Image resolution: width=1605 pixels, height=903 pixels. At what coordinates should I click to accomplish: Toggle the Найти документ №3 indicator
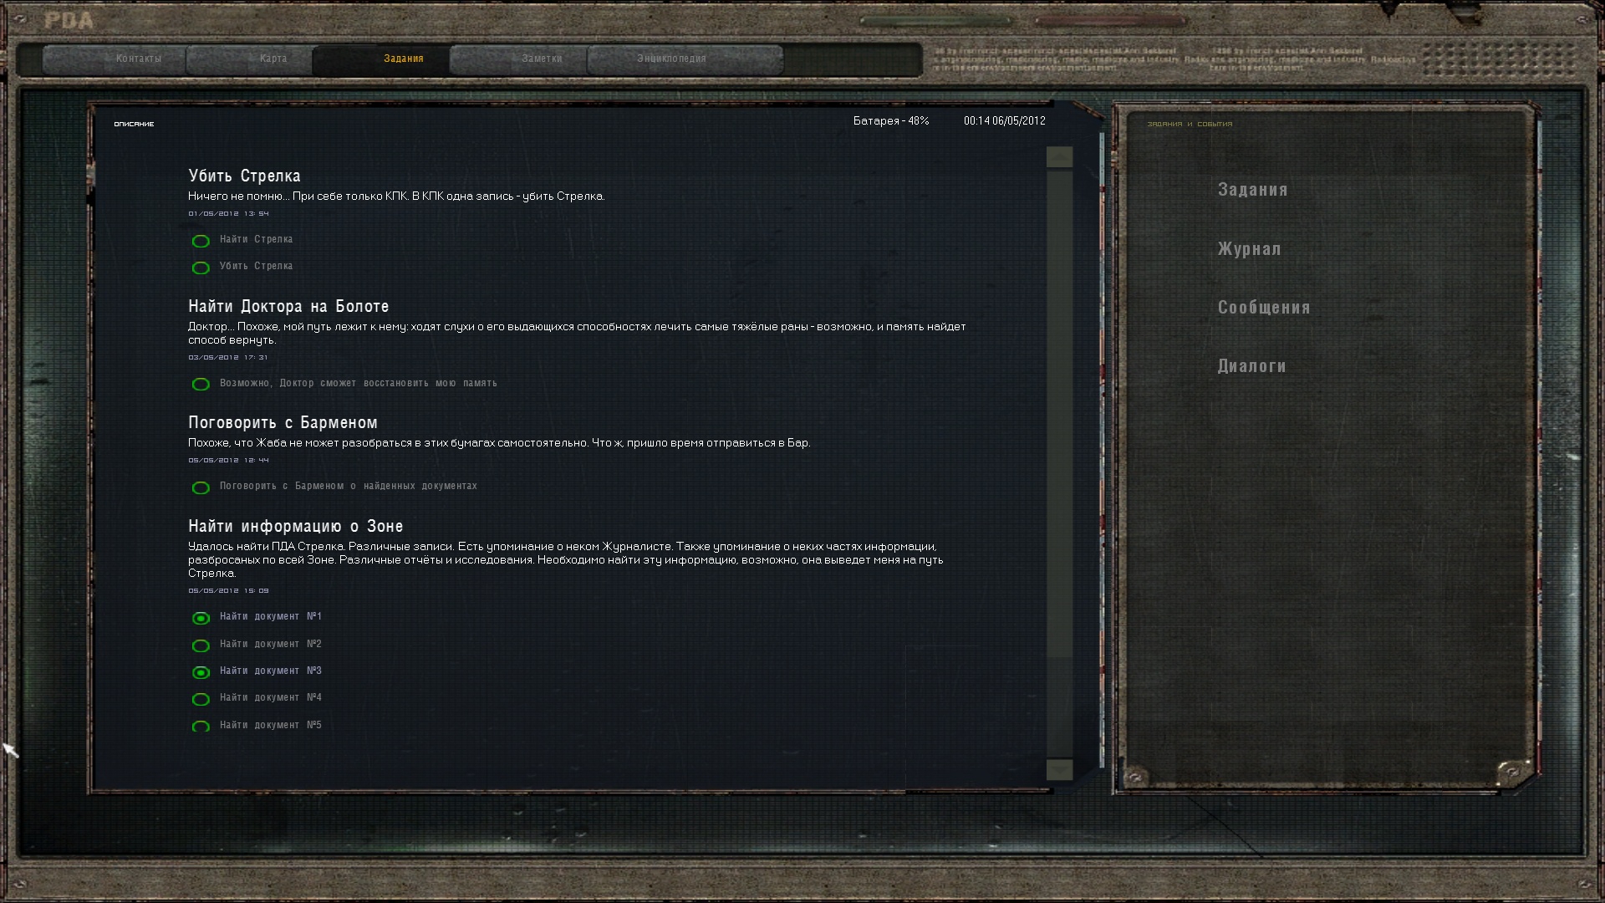(201, 672)
